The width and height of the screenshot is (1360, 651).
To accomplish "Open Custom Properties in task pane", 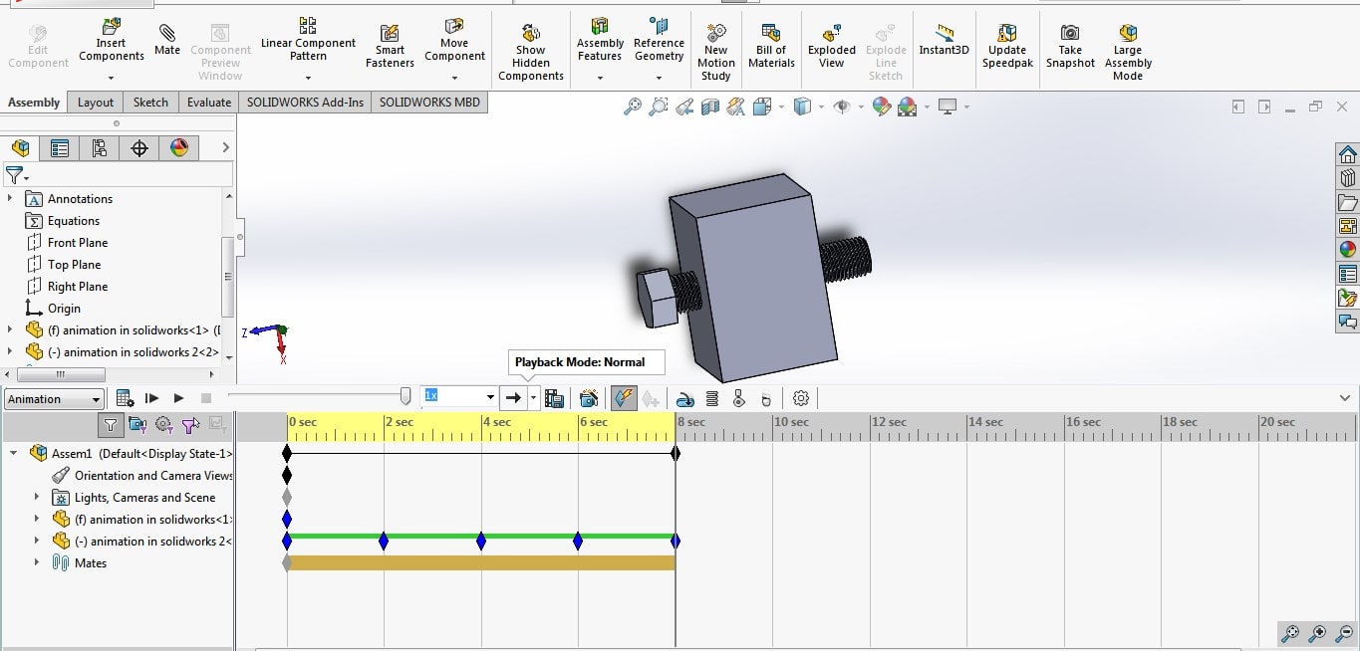I will click(1347, 274).
